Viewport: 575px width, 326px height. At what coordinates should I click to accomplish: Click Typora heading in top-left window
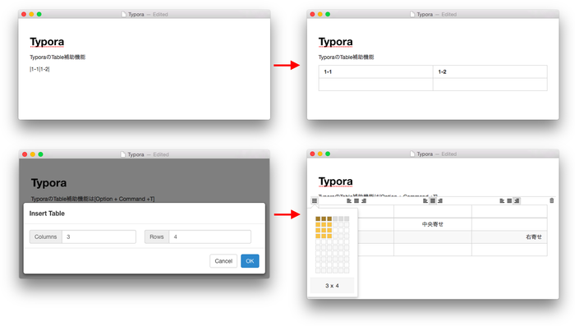(x=47, y=42)
